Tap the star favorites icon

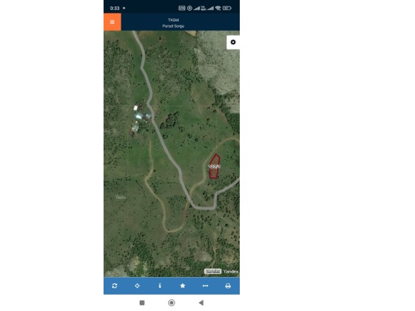(182, 285)
